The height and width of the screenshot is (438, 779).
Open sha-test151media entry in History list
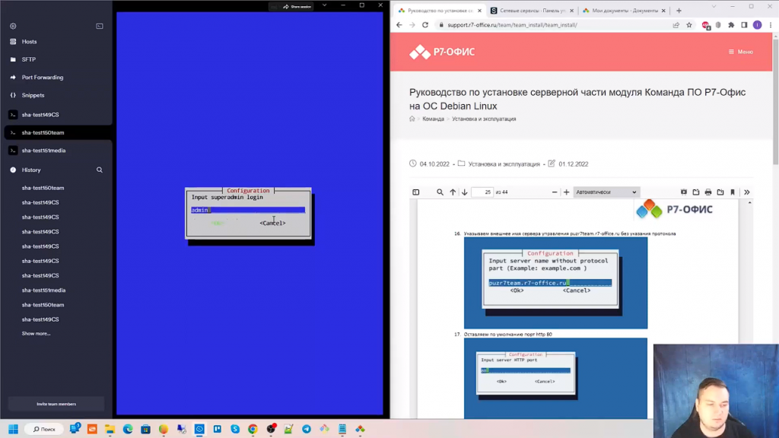43,290
